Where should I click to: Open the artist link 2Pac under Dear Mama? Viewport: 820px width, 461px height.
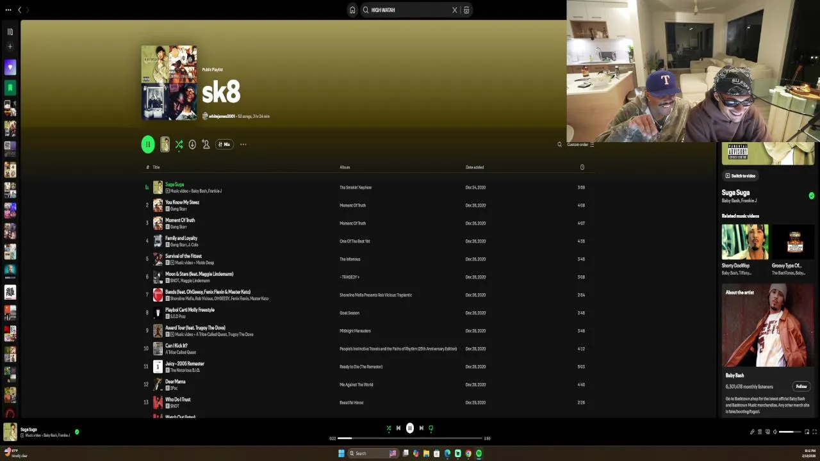[x=174, y=388]
